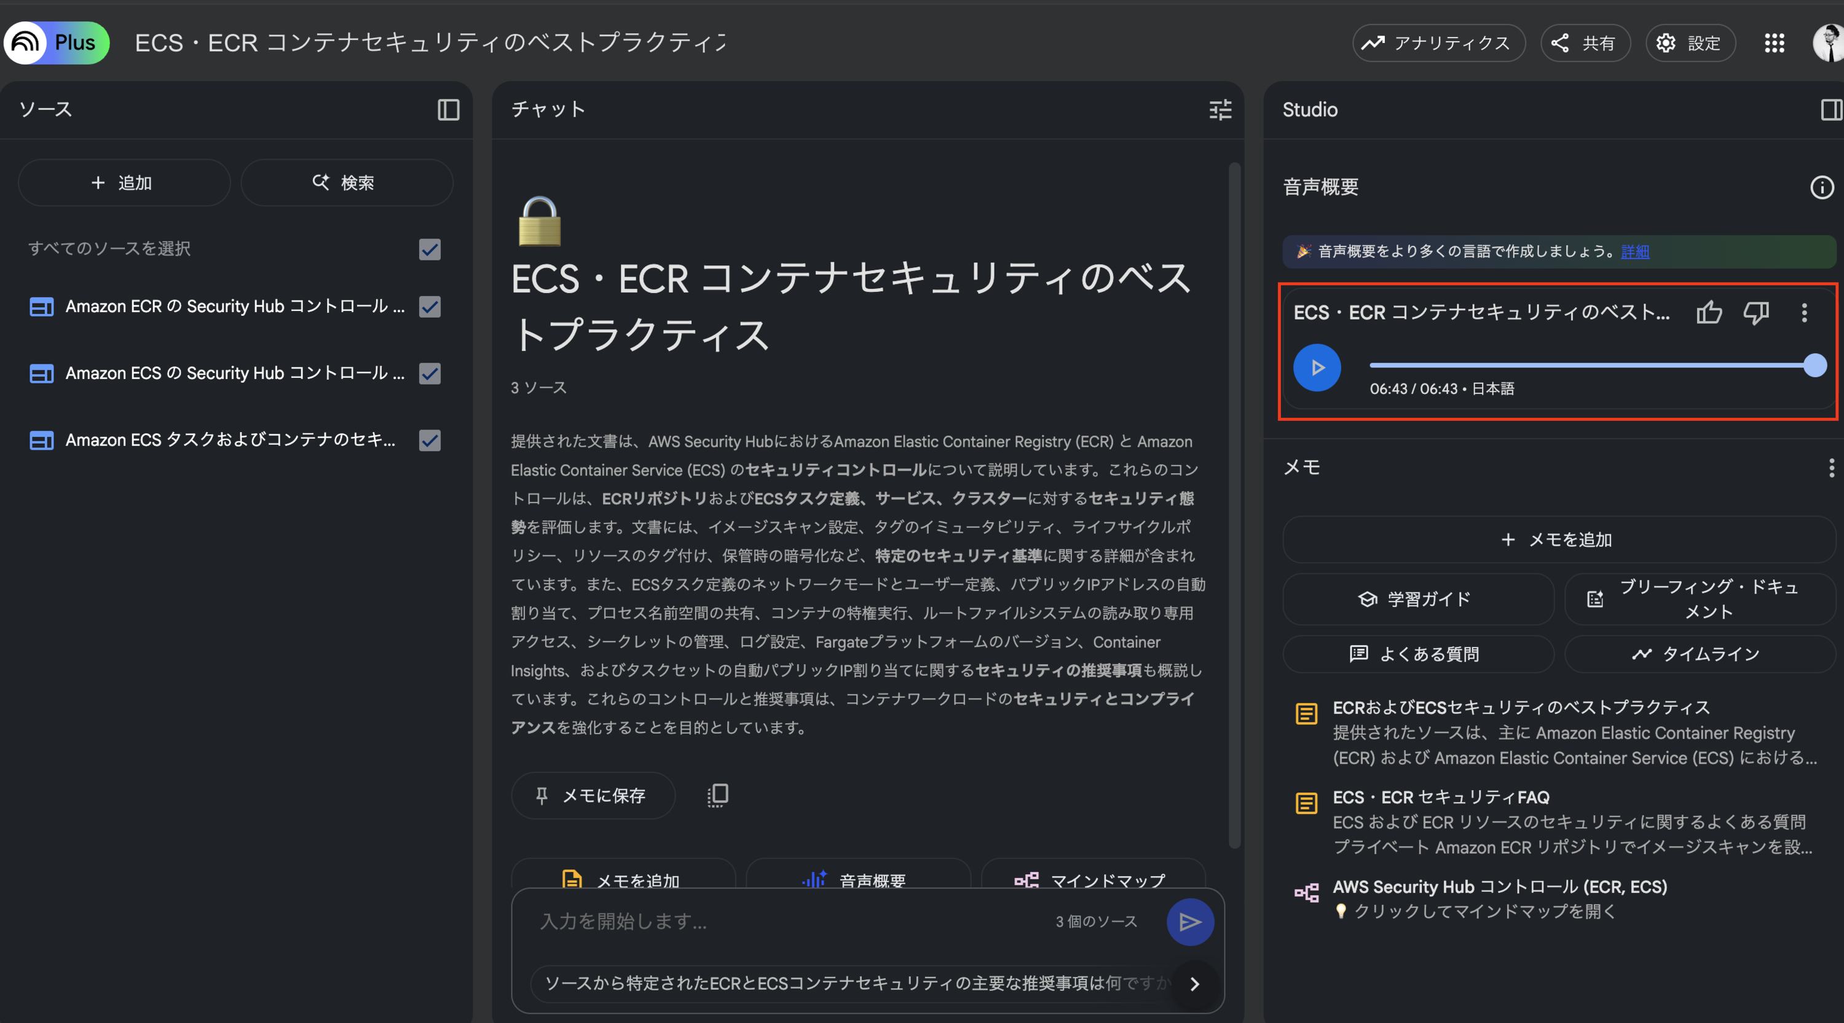1844x1023 pixels.
Task: メモセクションの三点メニューを開く
Action: (1830, 469)
